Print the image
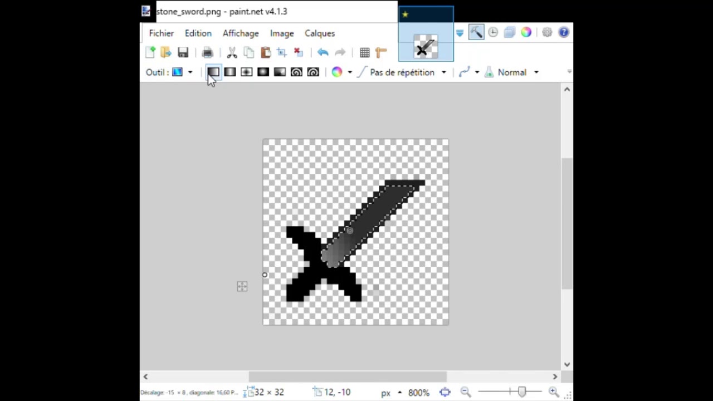Screen dimensions: 713x401 pos(208,52)
